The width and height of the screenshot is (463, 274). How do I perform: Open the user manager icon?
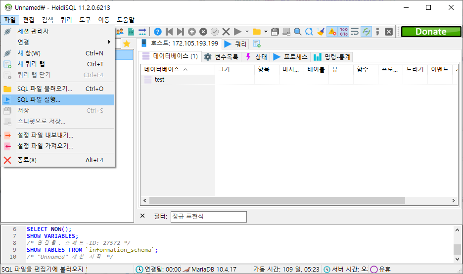(120, 32)
